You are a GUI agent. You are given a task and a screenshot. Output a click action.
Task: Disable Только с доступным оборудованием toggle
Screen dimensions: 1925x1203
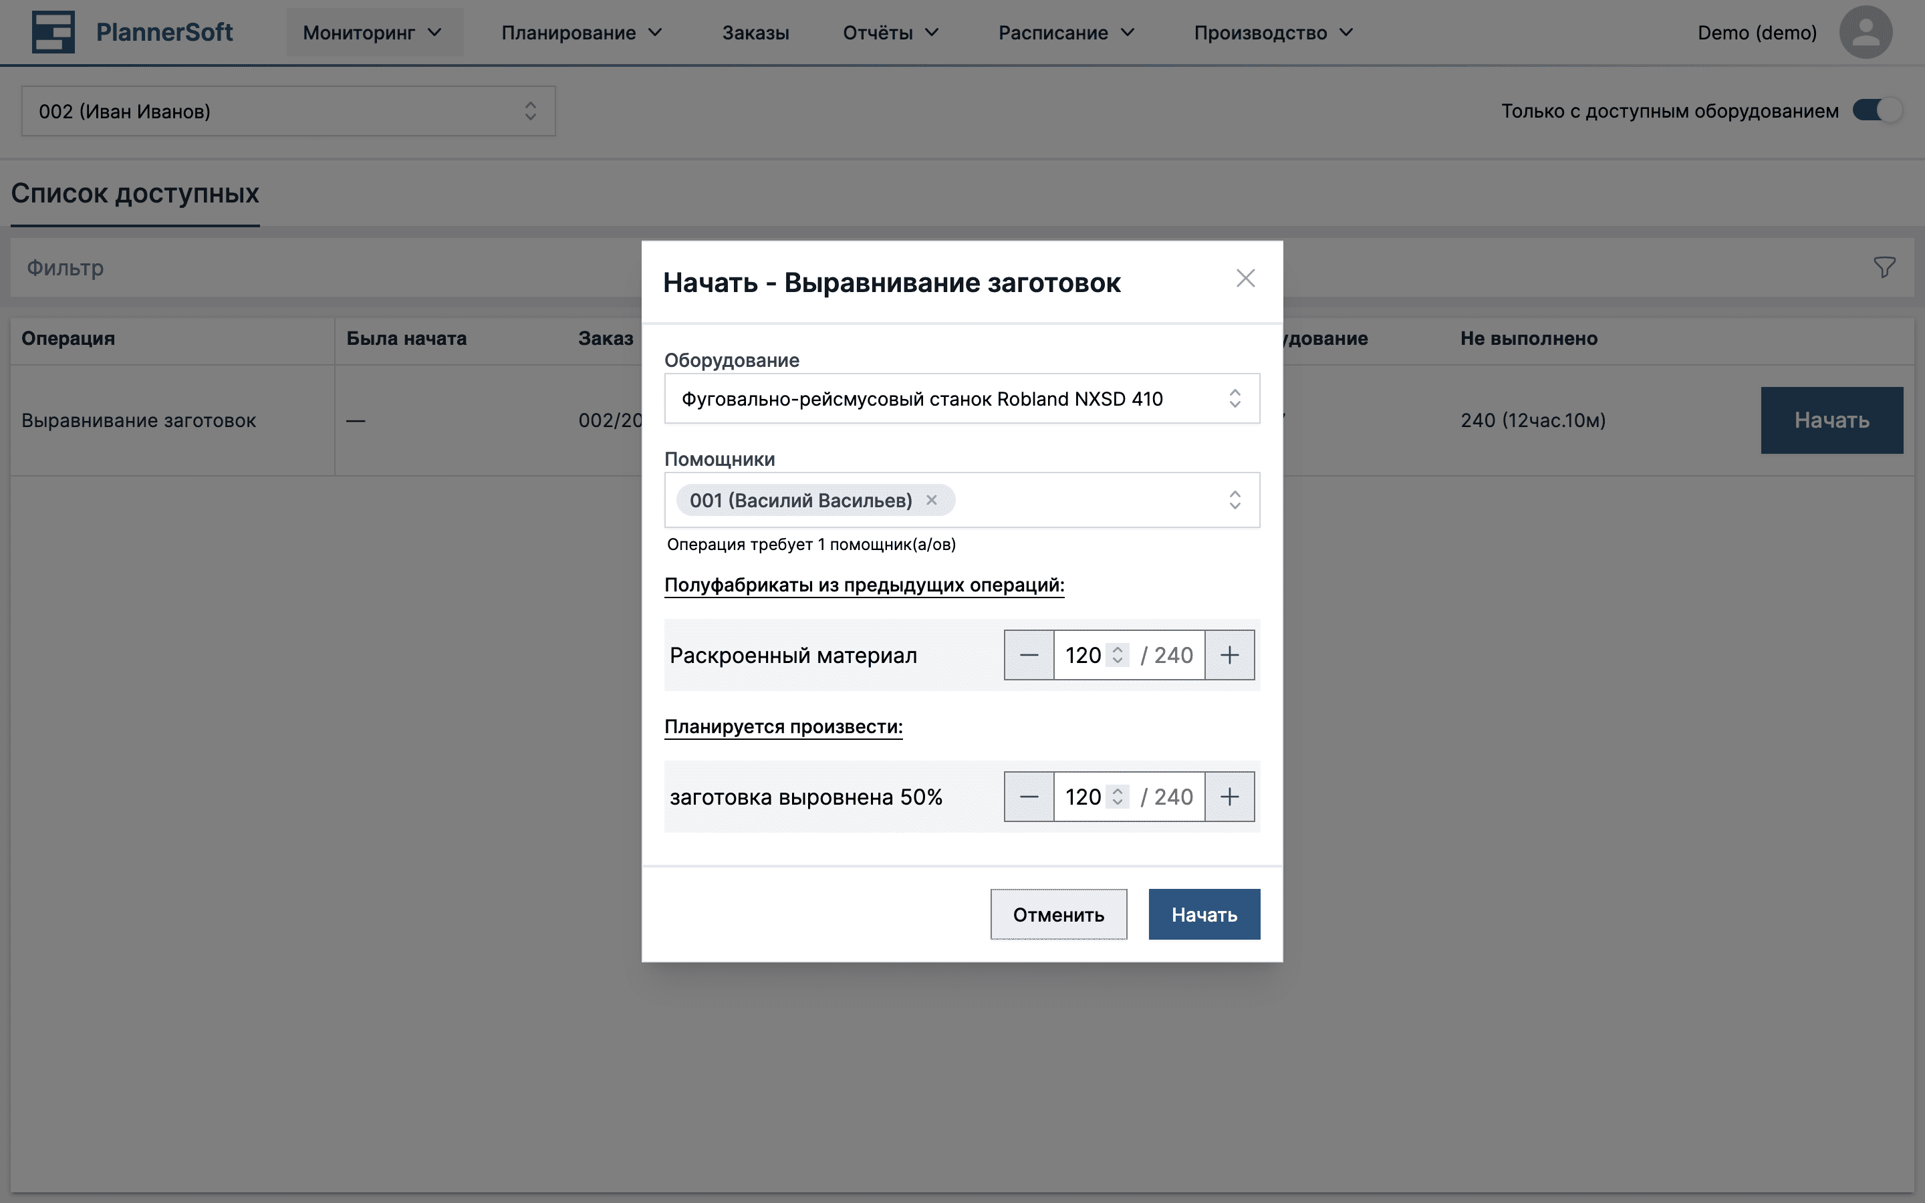pos(1878,110)
